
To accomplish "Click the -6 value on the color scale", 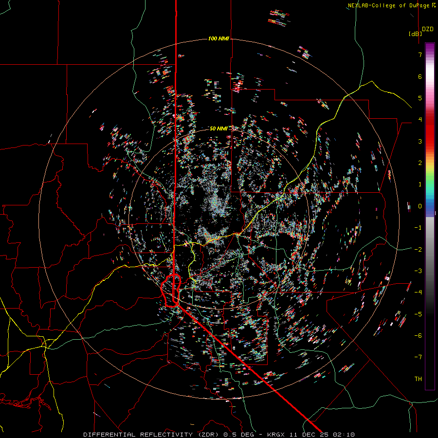I will 418,336.
